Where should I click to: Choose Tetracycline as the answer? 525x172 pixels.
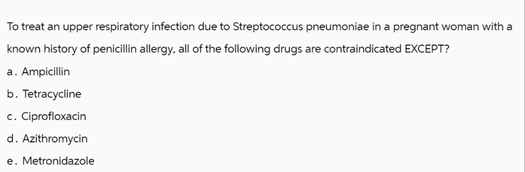click(x=52, y=94)
